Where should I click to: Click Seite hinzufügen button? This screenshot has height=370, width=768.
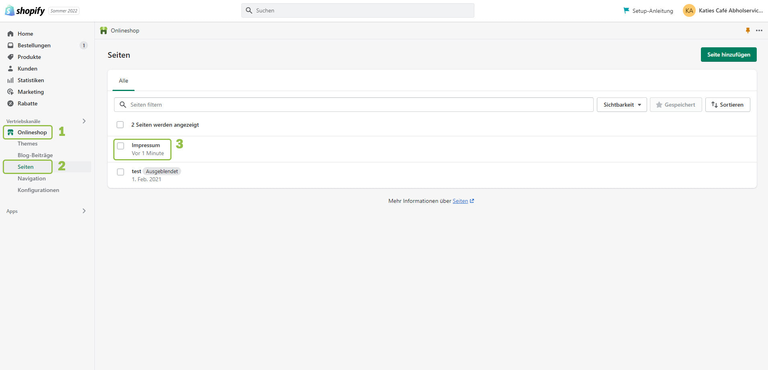click(729, 55)
